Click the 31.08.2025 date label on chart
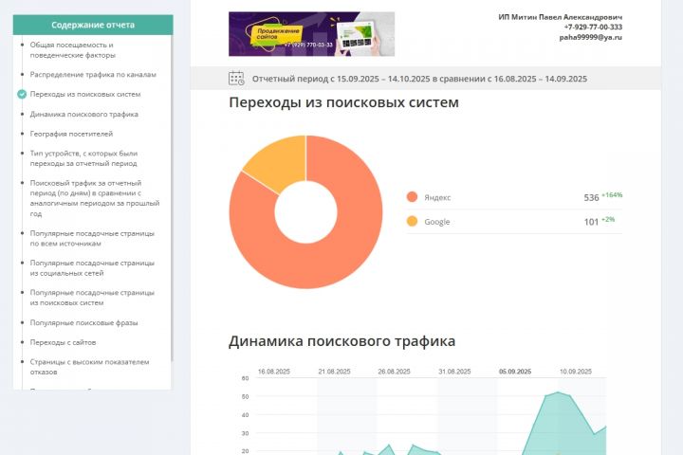Screen dimensions: 683x455 [x=454, y=372]
